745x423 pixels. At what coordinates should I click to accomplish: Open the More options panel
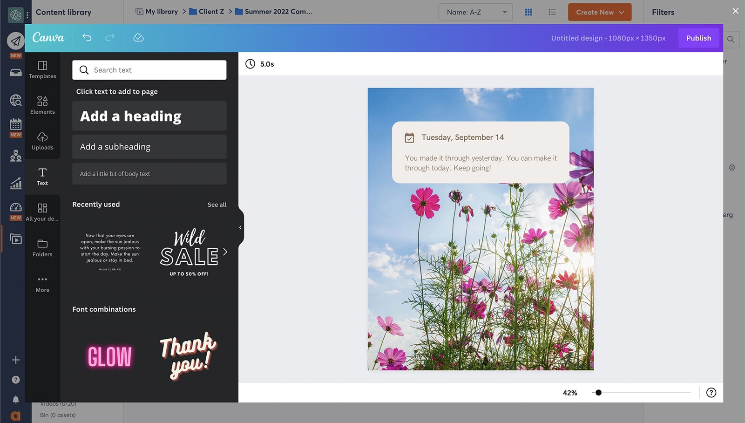42,284
